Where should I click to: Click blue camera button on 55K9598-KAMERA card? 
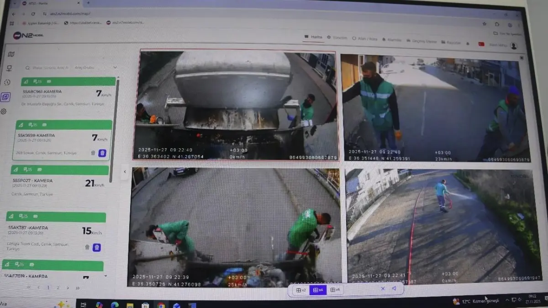pyautogui.click(x=102, y=153)
